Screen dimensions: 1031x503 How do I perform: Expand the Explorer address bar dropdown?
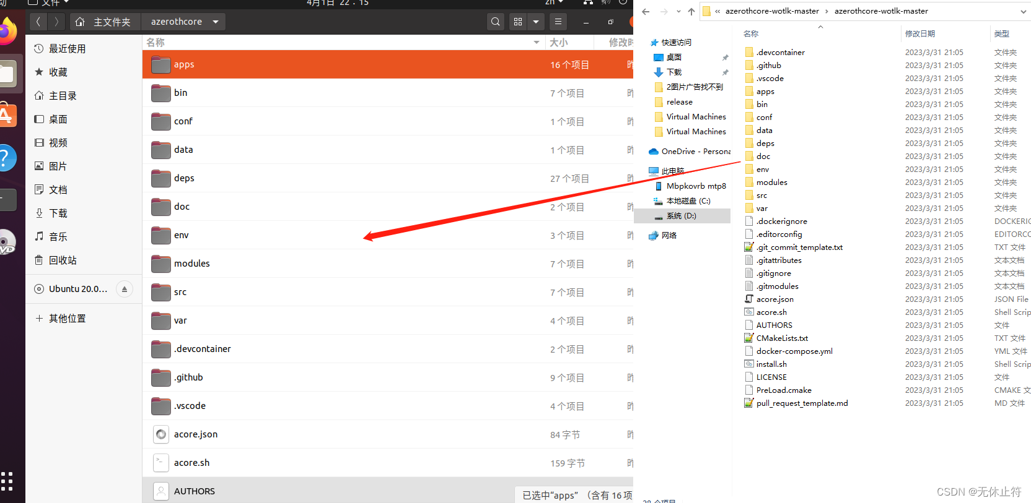tap(1022, 11)
